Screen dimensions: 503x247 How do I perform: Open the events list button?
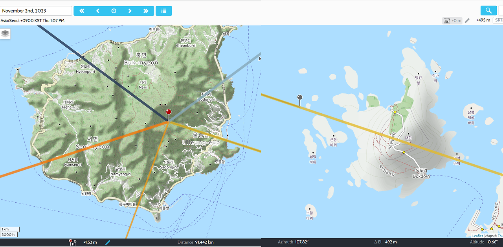point(164,11)
